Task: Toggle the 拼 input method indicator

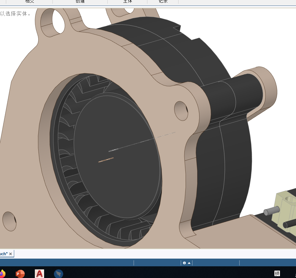Action: tap(277, 273)
